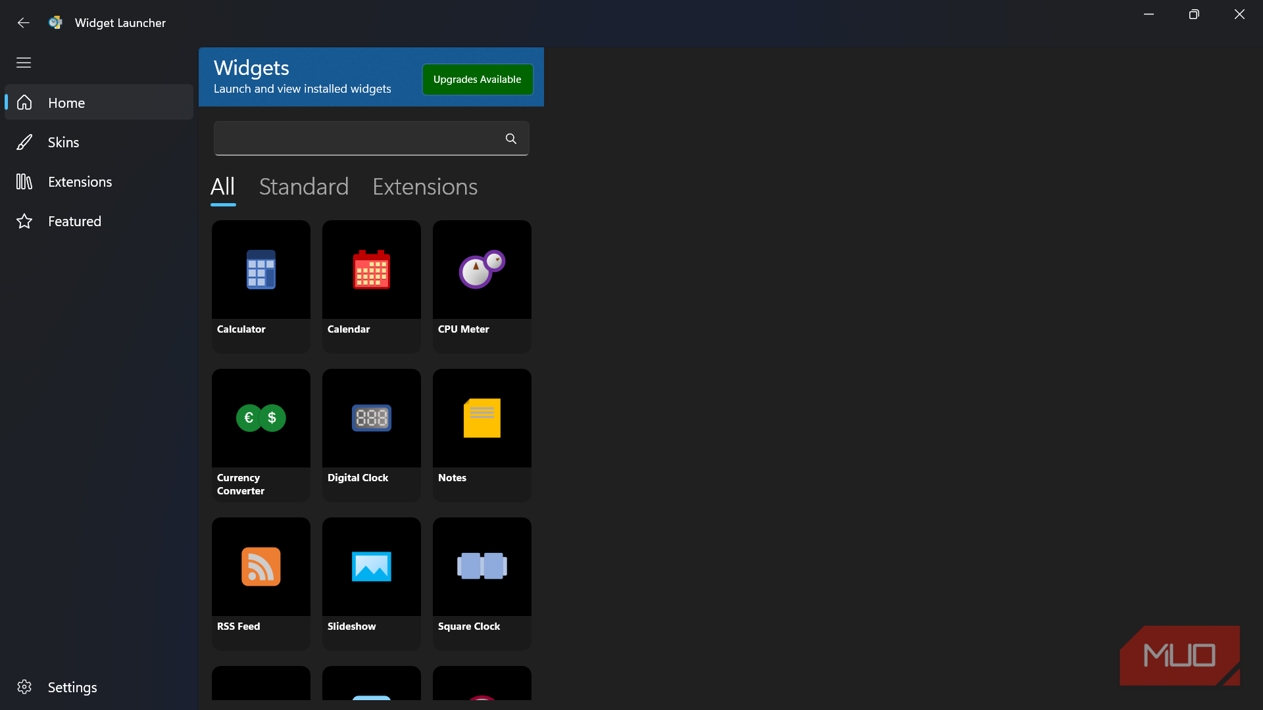Open the Calculator widget icon
This screenshot has width=1263, height=710.
tap(261, 270)
